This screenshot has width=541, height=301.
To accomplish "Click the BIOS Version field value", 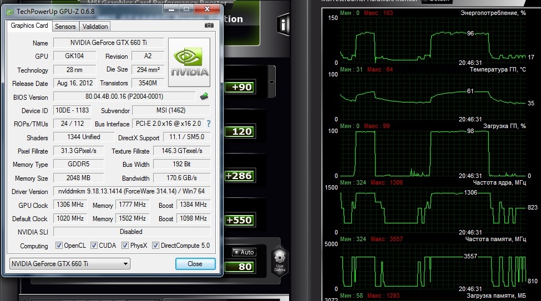I will (x=124, y=96).
